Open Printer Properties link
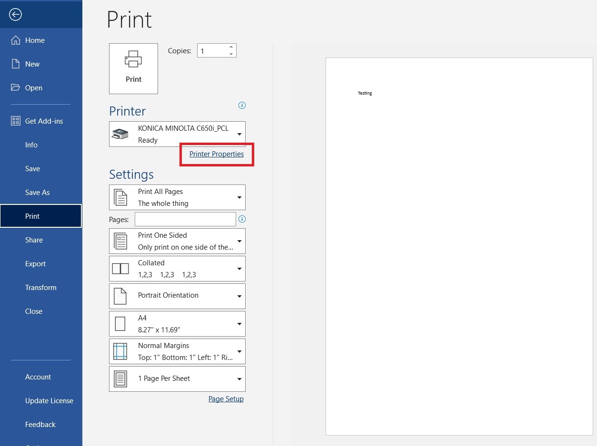The height and width of the screenshot is (446, 597). [216, 154]
